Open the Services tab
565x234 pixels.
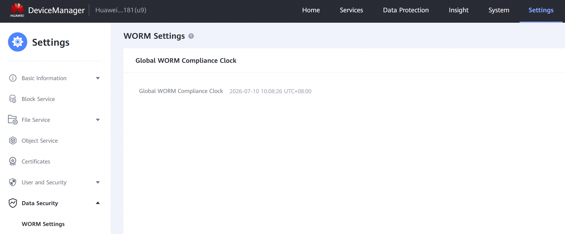tap(351, 10)
